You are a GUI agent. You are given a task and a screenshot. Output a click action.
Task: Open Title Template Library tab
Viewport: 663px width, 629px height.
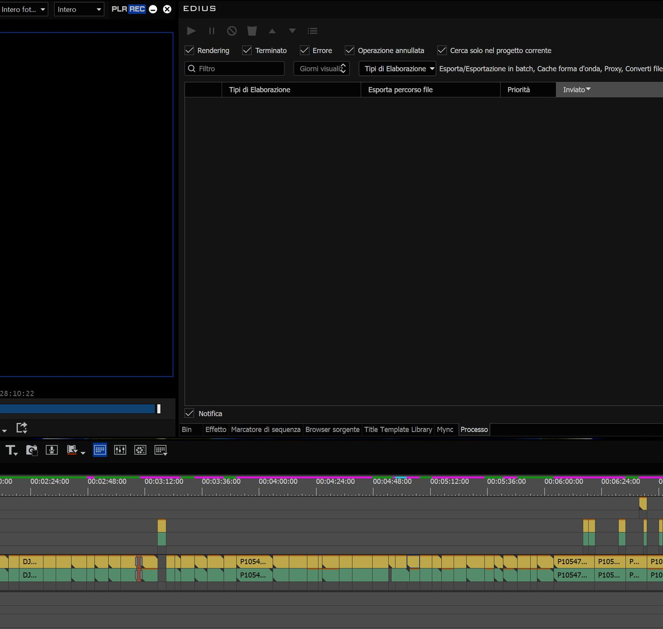tap(398, 429)
